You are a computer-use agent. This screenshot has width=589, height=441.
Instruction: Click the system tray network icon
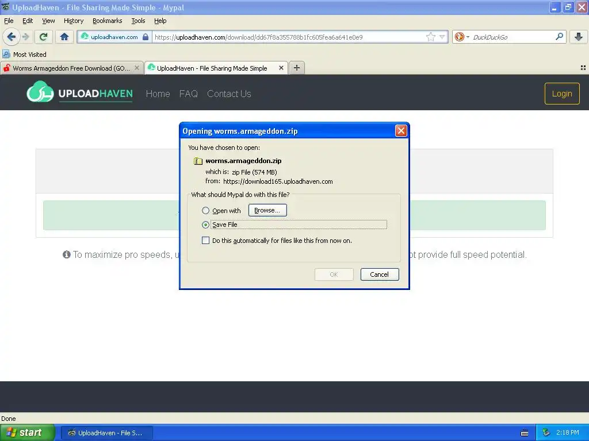tap(546, 433)
